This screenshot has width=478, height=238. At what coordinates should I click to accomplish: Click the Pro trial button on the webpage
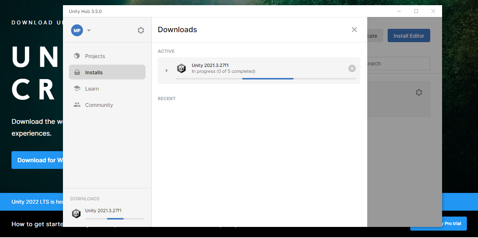(x=454, y=224)
